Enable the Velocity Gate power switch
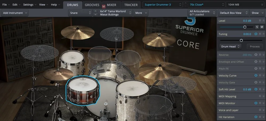Viewport: 266px width, 121px height. (x=256, y=82)
